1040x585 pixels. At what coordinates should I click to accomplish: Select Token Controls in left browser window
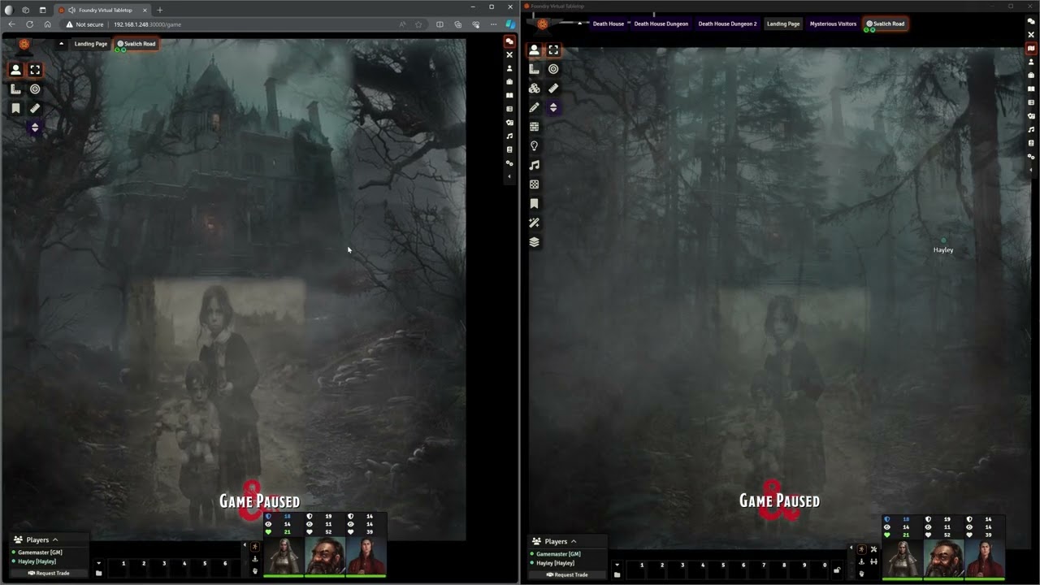coord(15,70)
